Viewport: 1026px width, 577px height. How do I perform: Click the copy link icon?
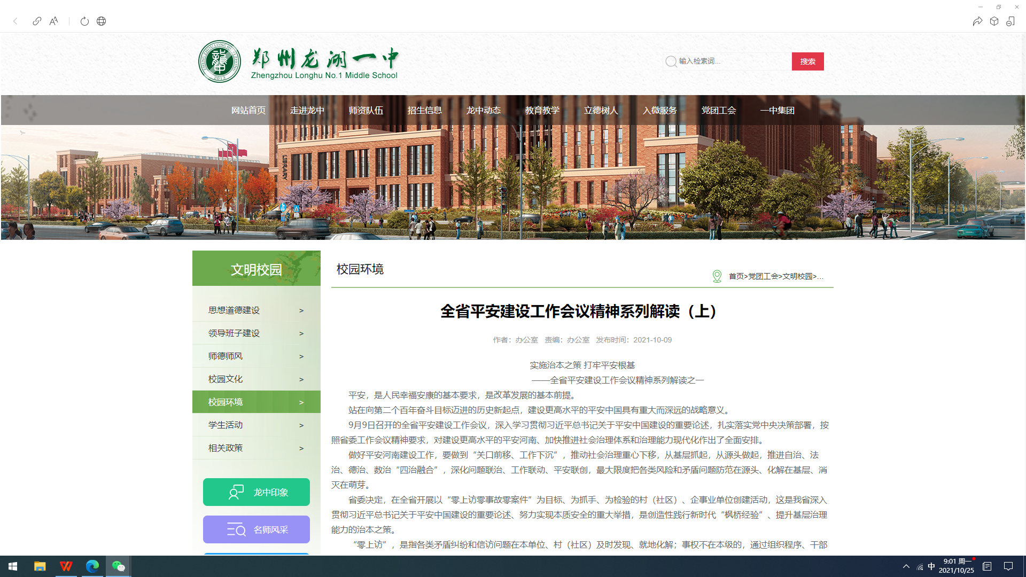pyautogui.click(x=37, y=21)
